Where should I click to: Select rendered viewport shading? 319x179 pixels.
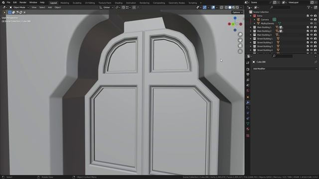point(237,7)
